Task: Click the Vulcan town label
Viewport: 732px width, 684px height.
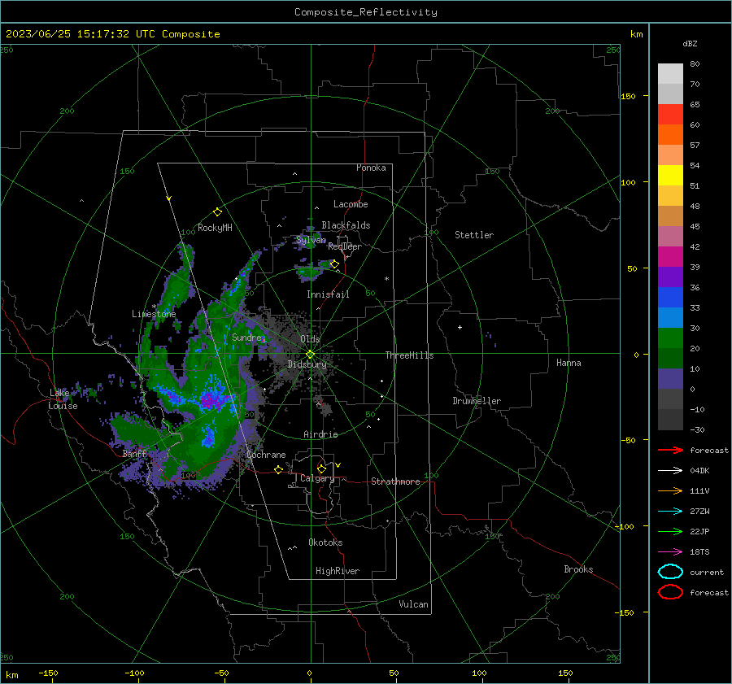Action: pos(413,604)
